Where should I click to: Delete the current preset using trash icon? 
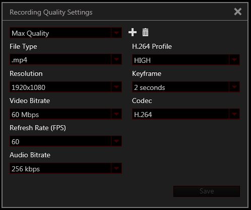(145, 32)
